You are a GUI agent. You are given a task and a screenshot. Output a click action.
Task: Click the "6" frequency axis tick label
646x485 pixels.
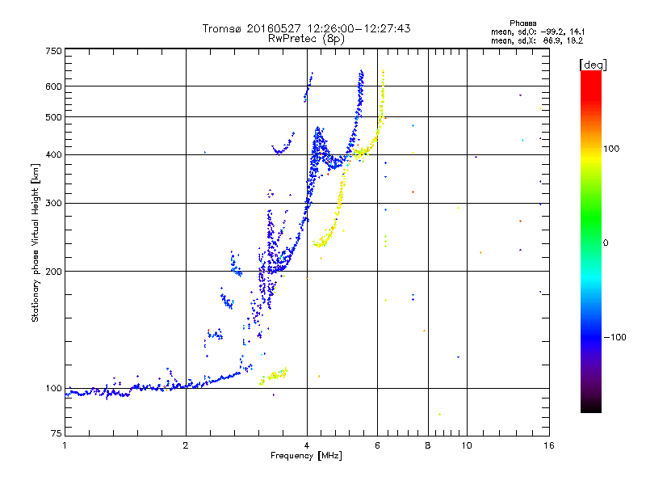(377, 445)
